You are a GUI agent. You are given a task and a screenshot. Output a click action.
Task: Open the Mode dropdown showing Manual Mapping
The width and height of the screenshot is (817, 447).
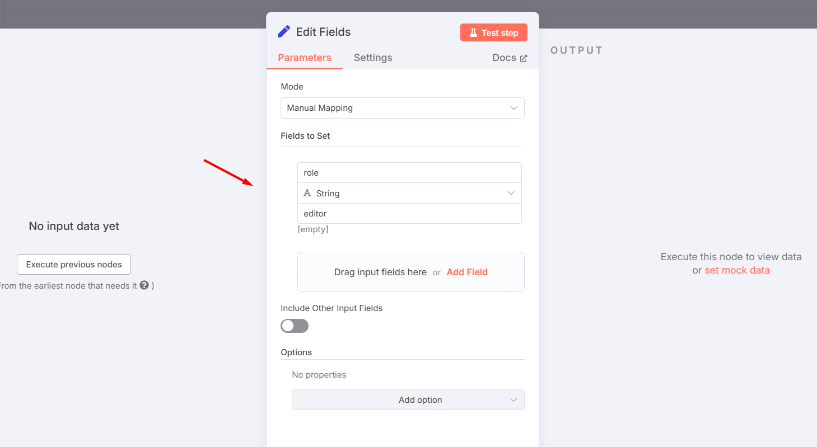tap(402, 108)
